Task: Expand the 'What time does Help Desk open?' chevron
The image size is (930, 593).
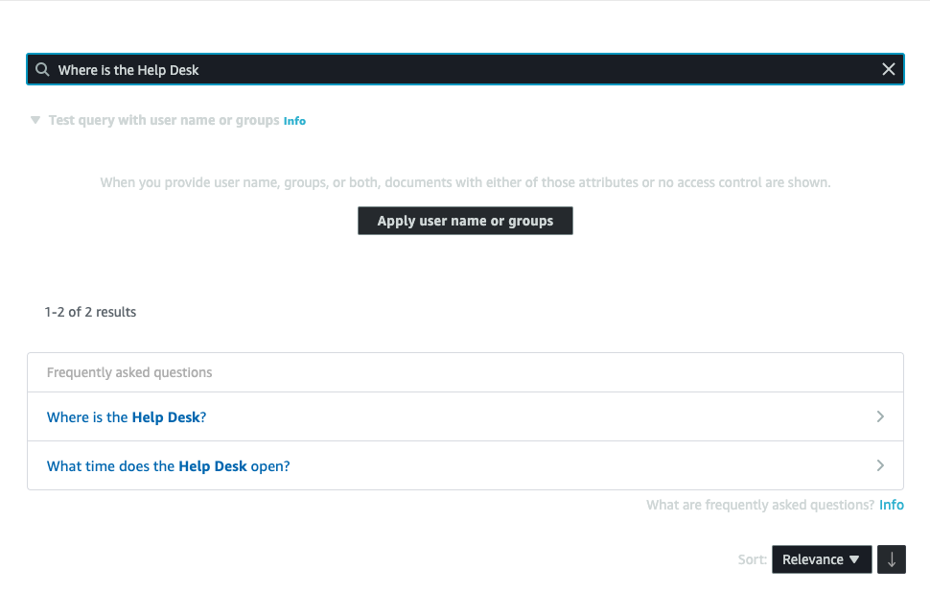Action: pos(880,466)
